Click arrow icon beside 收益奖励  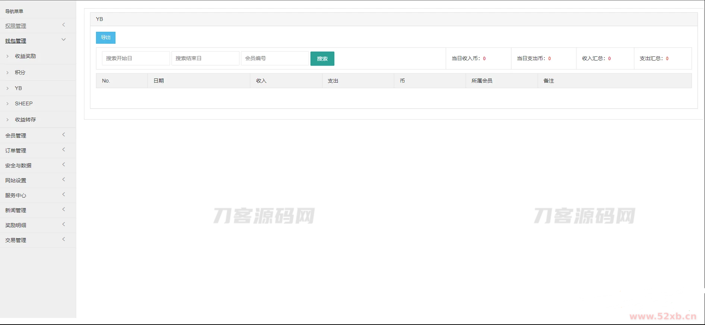(7, 56)
